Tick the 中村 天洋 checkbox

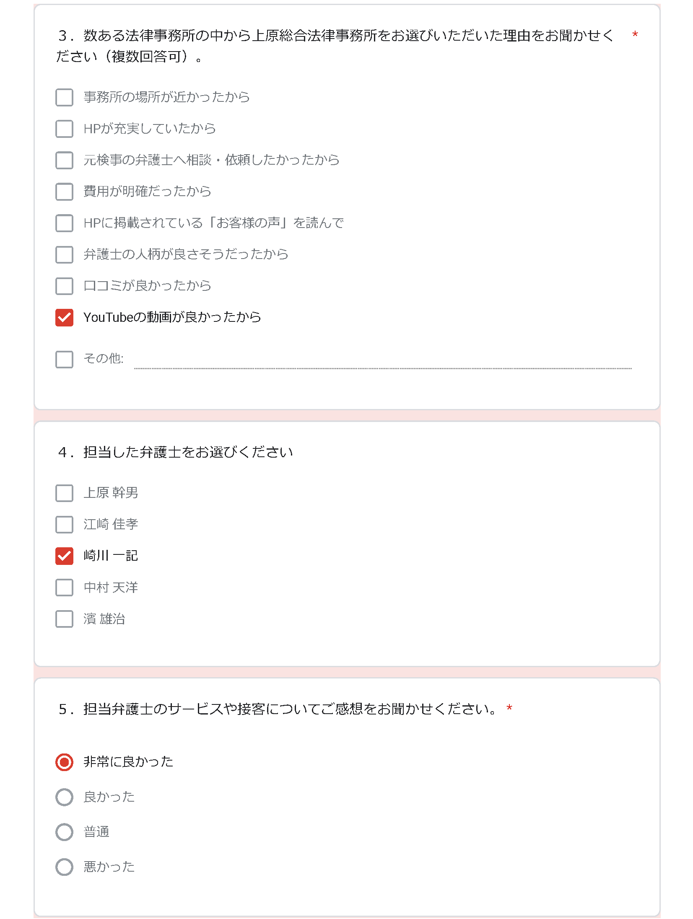pos(64,588)
